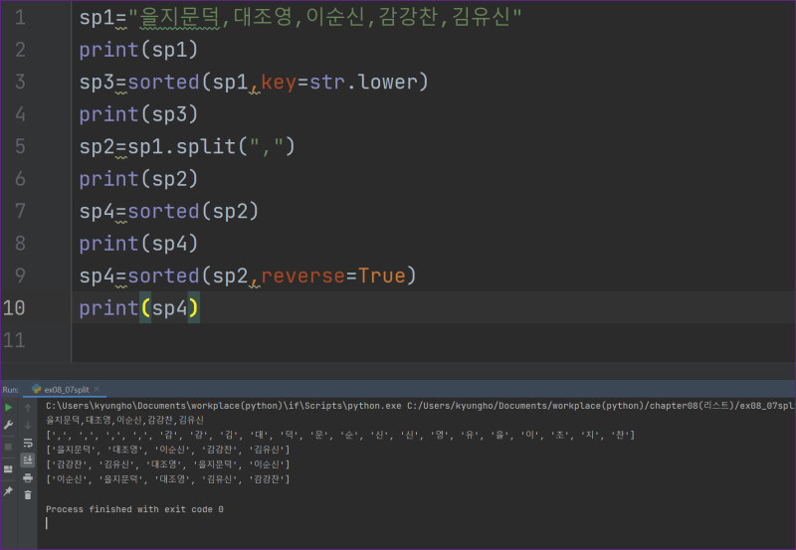
Task: Click line number 10 in the gutter
Action: pos(14,308)
